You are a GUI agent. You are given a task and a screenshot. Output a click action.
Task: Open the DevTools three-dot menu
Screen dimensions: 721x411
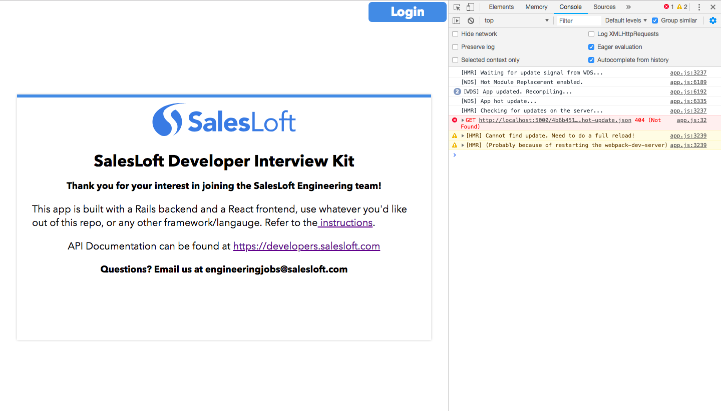pyautogui.click(x=699, y=7)
